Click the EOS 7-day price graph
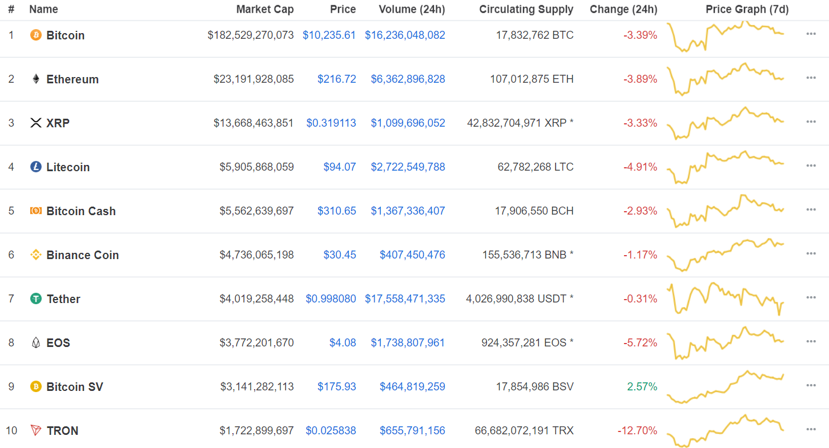Screen dimensions: 829x448 (726, 342)
